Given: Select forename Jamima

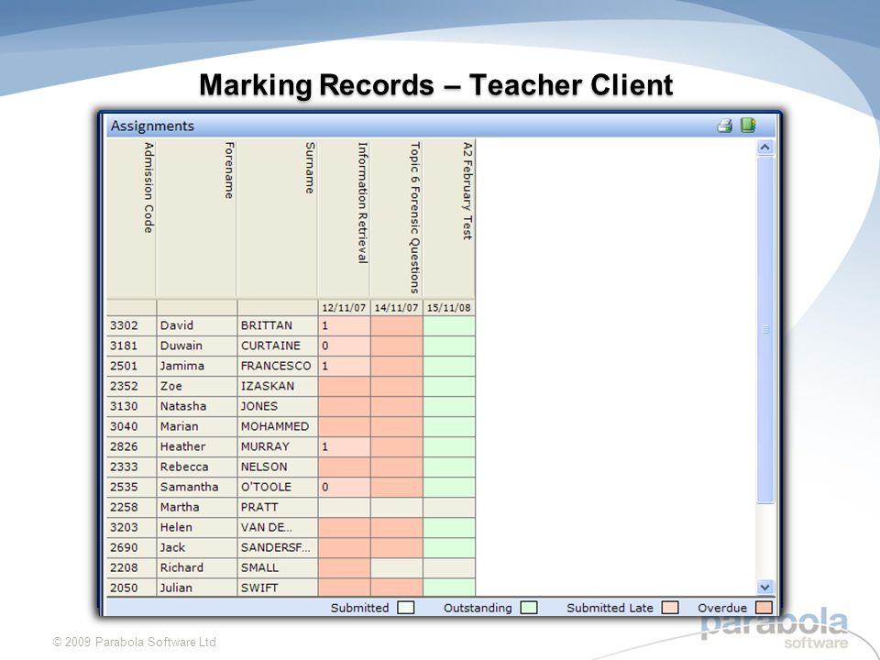Looking at the screenshot, I should point(197,366).
